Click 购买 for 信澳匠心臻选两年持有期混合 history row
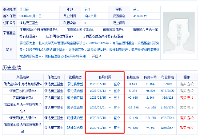Viewport: 200px width, 138px height. pyautogui.click(x=183, y=128)
